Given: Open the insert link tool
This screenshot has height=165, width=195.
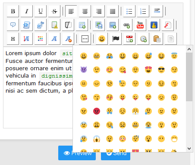Looking at the screenshot, I should click(126, 25).
